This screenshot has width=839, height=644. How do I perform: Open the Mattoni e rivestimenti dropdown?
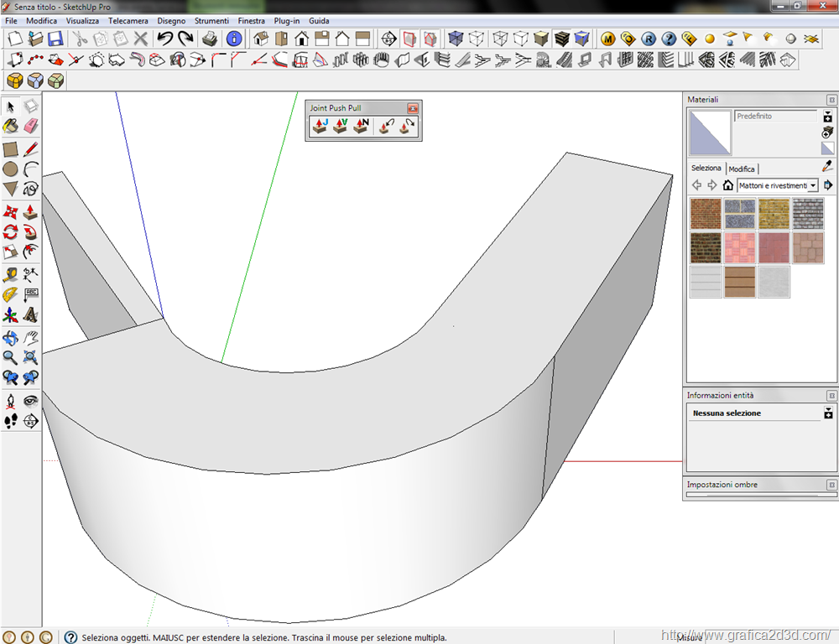(812, 185)
